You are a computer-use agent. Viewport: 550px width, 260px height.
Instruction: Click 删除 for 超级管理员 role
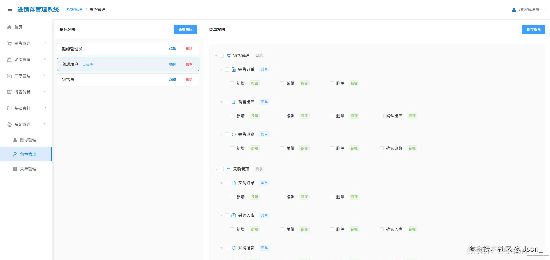[189, 49]
